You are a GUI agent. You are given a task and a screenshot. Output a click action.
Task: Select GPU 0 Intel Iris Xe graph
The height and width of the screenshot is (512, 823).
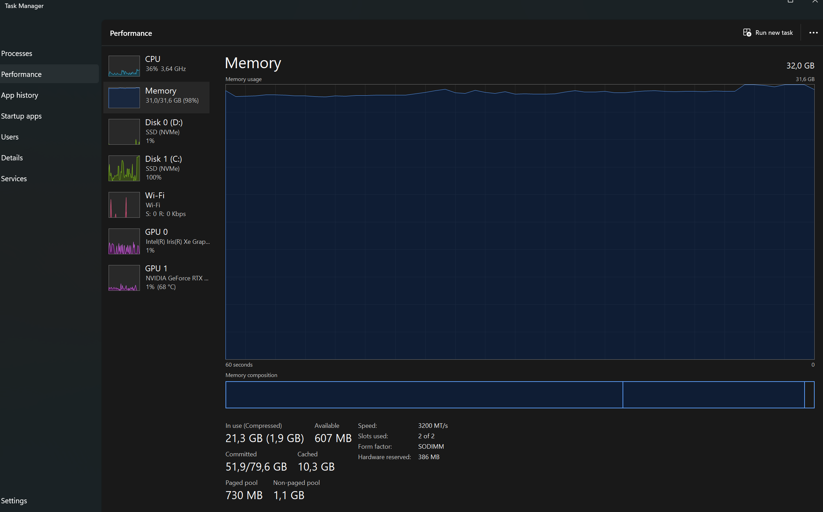pos(124,241)
